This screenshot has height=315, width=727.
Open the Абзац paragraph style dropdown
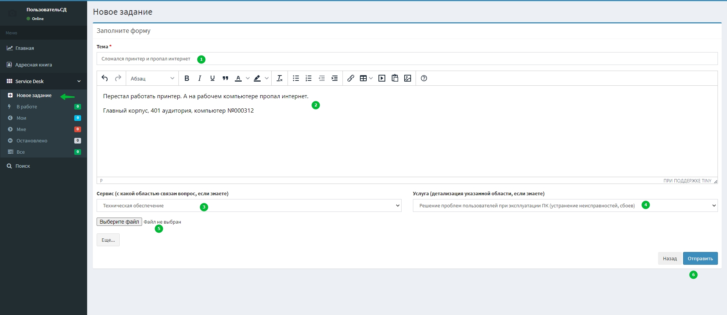pyautogui.click(x=152, y=79)
